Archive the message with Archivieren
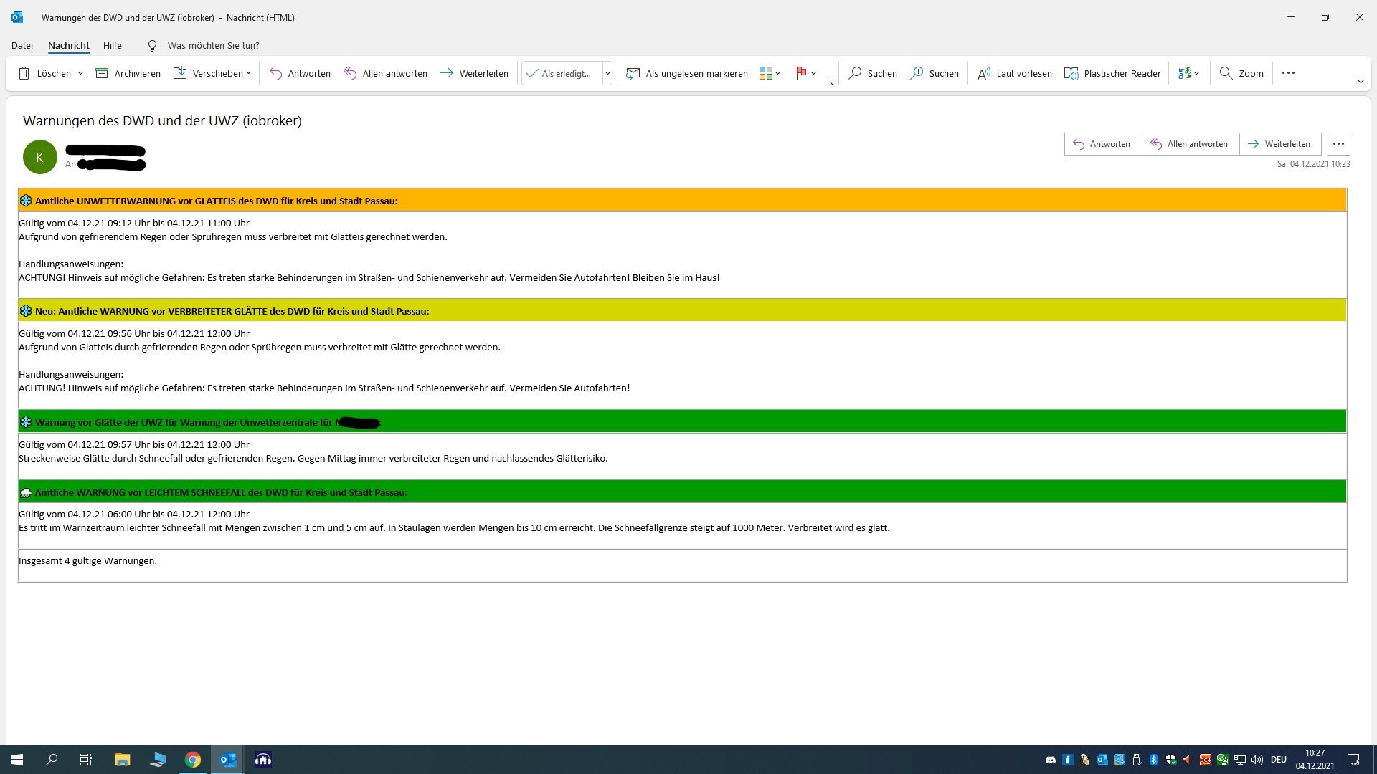Image resolution: width=1377 pixels, height=774 pixels. [128, 73]
